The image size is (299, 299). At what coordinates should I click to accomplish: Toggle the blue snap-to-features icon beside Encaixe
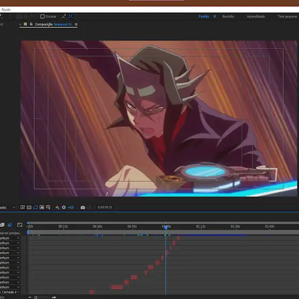[70, 17]
